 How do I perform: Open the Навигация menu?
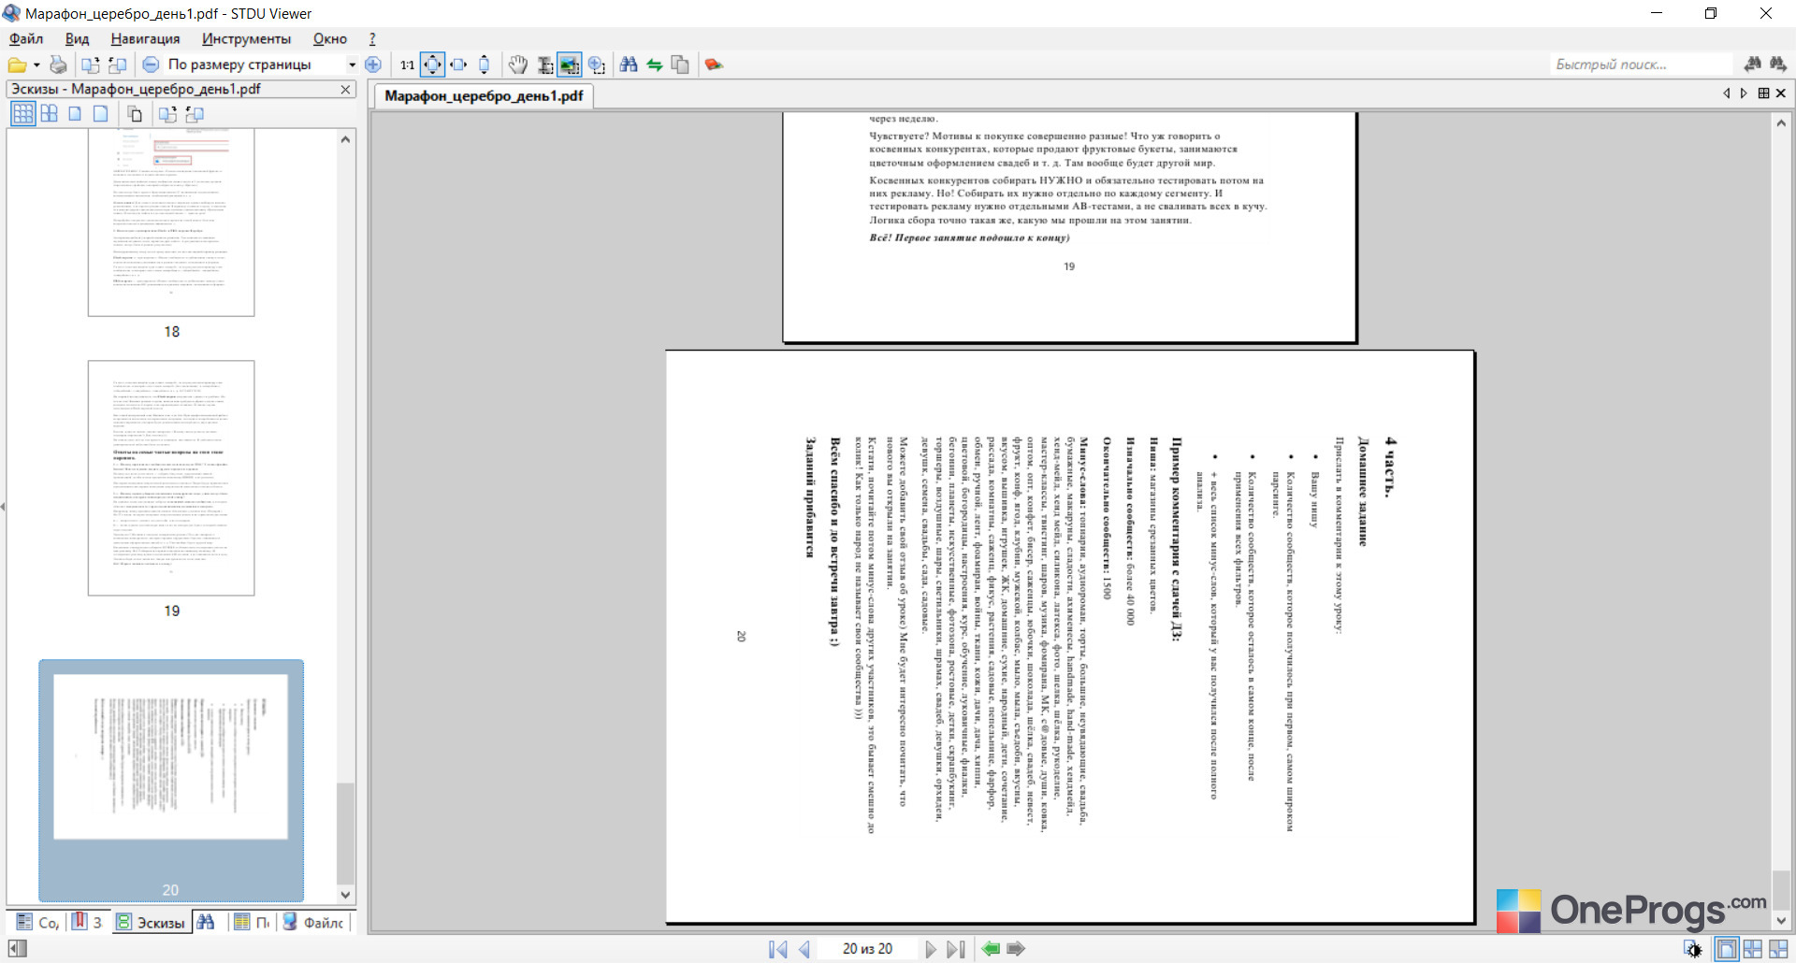(145, 39)
